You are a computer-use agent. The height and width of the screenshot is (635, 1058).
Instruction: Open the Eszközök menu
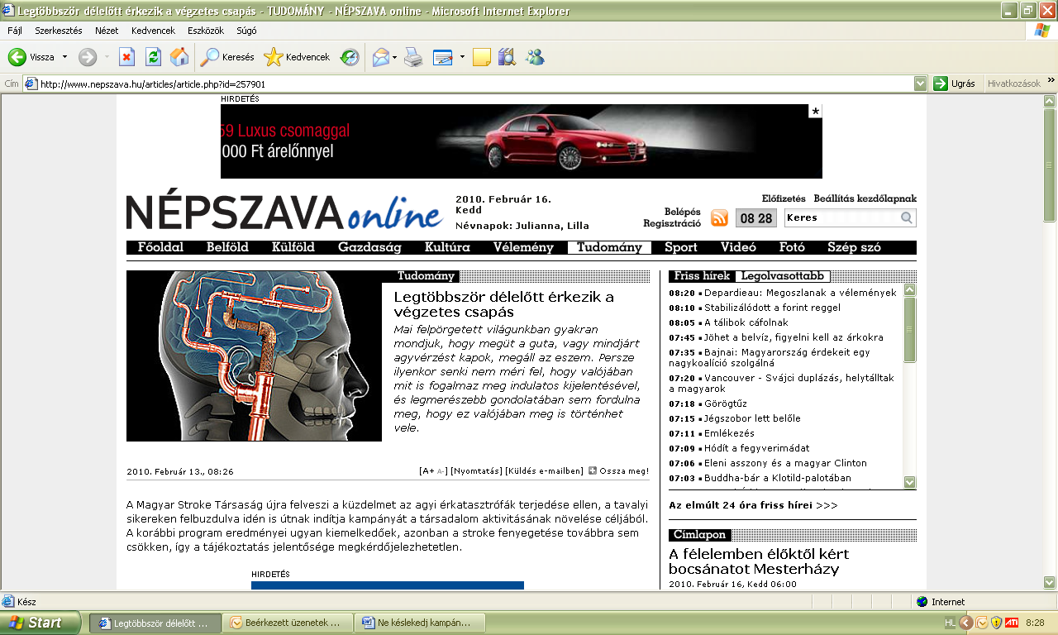tap(207, 31)
